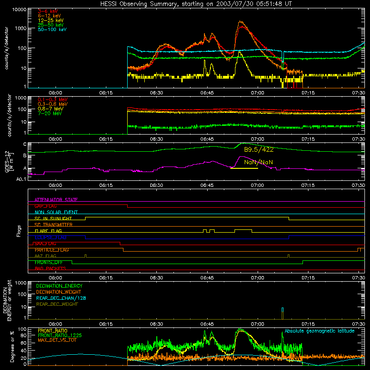Click the SAA_FLAG label
This screenshot has height=370, width=370.
pyautogui.click(x=45, y=244)
